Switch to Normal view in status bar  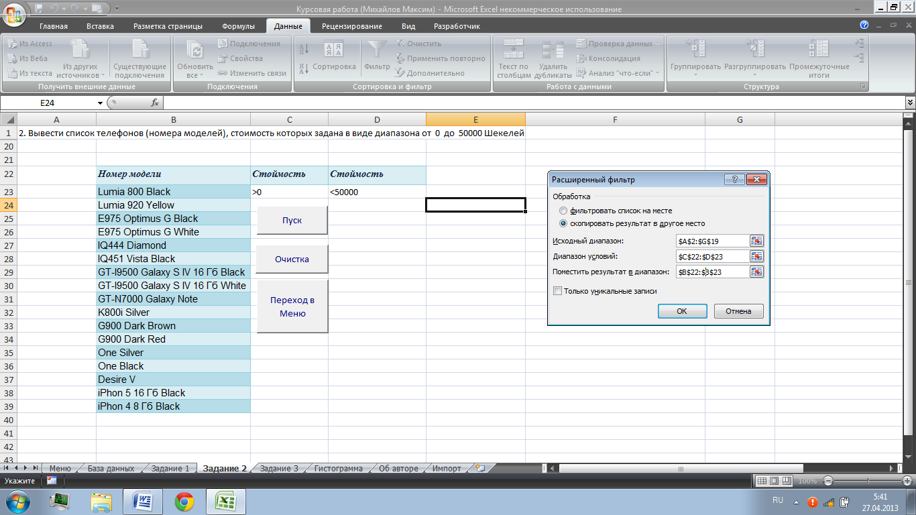pyautogui.click(x=762, y=481)
